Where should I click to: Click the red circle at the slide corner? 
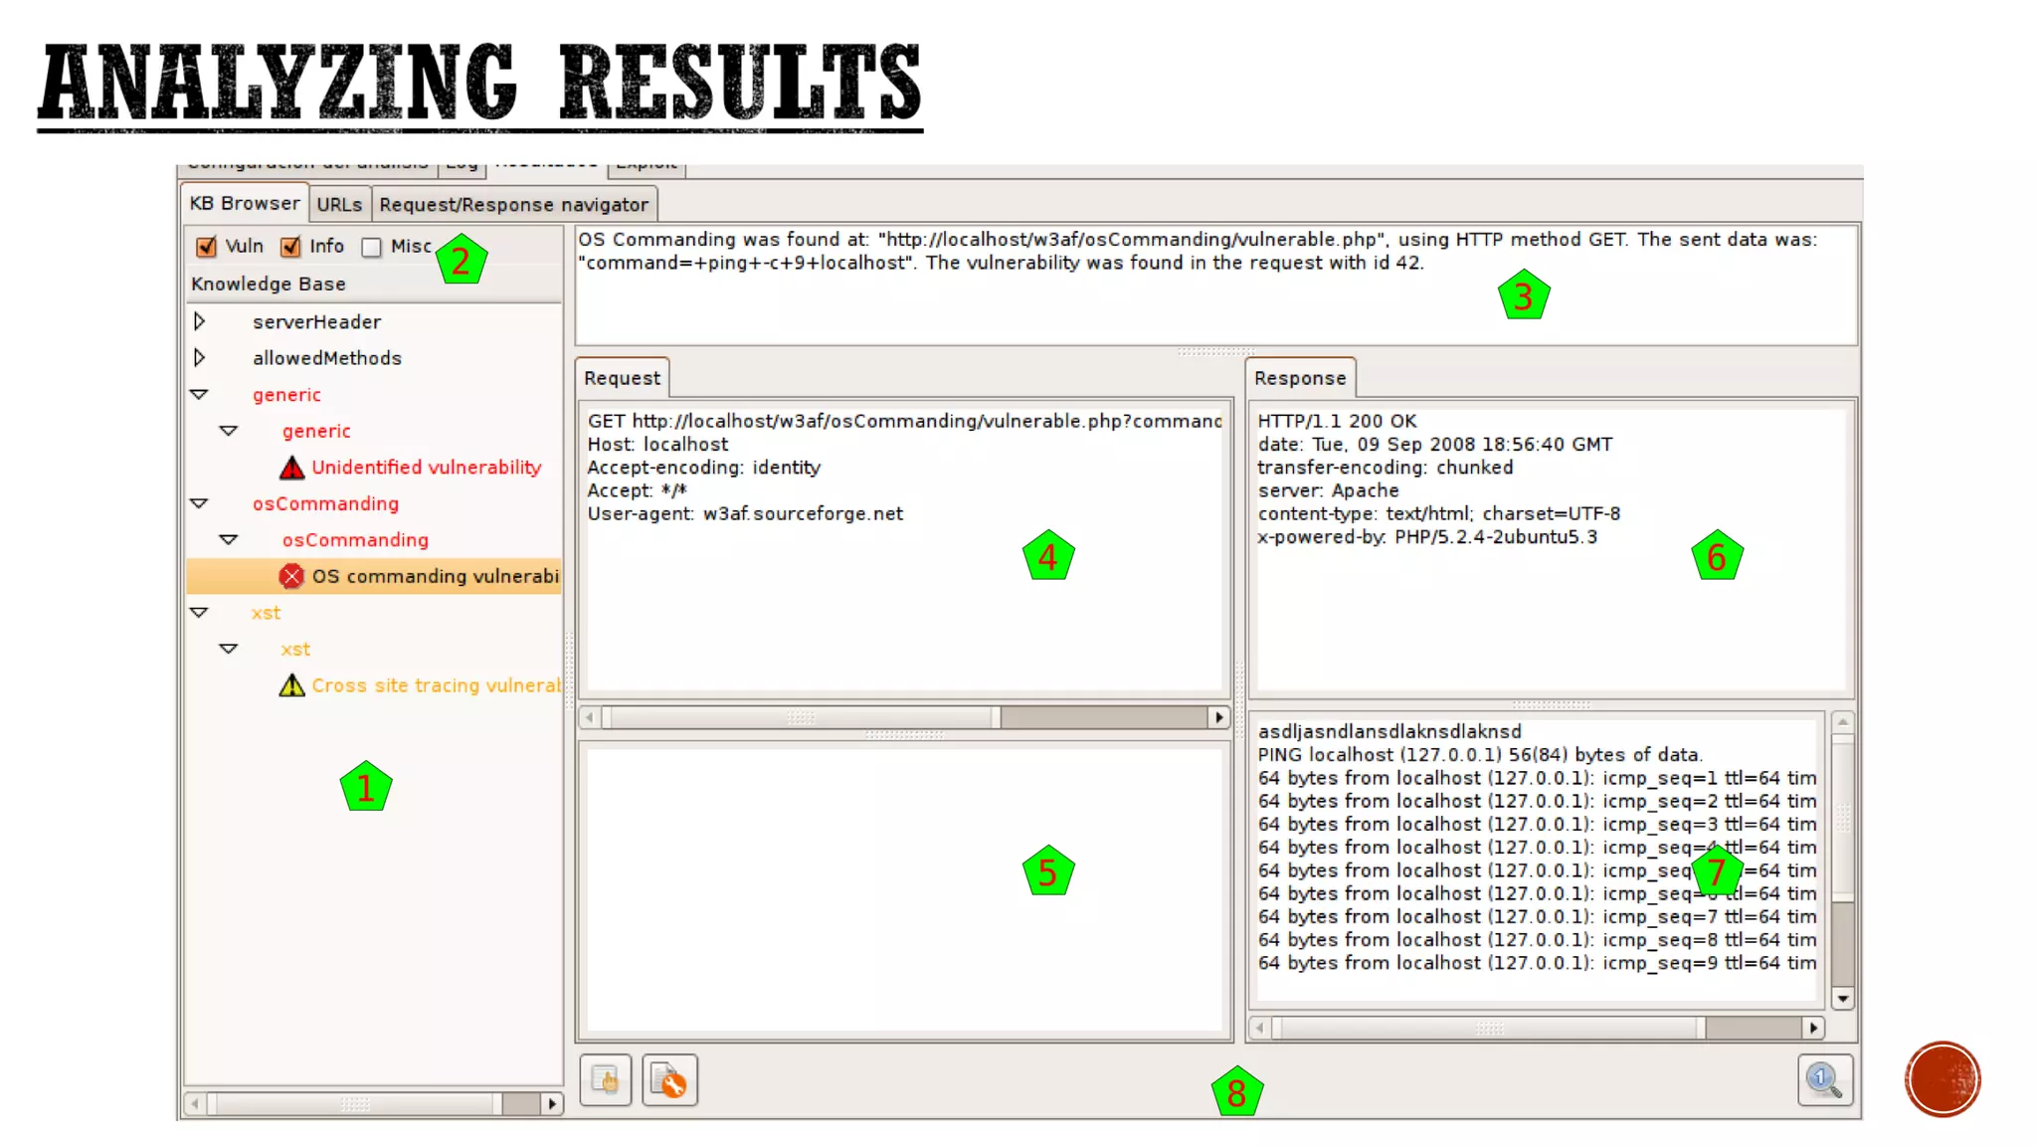1943,1079
